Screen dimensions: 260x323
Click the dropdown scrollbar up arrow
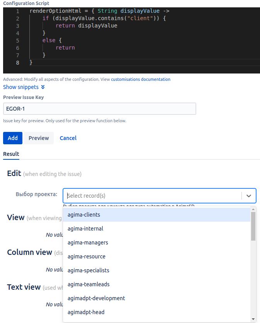(253, 209)
